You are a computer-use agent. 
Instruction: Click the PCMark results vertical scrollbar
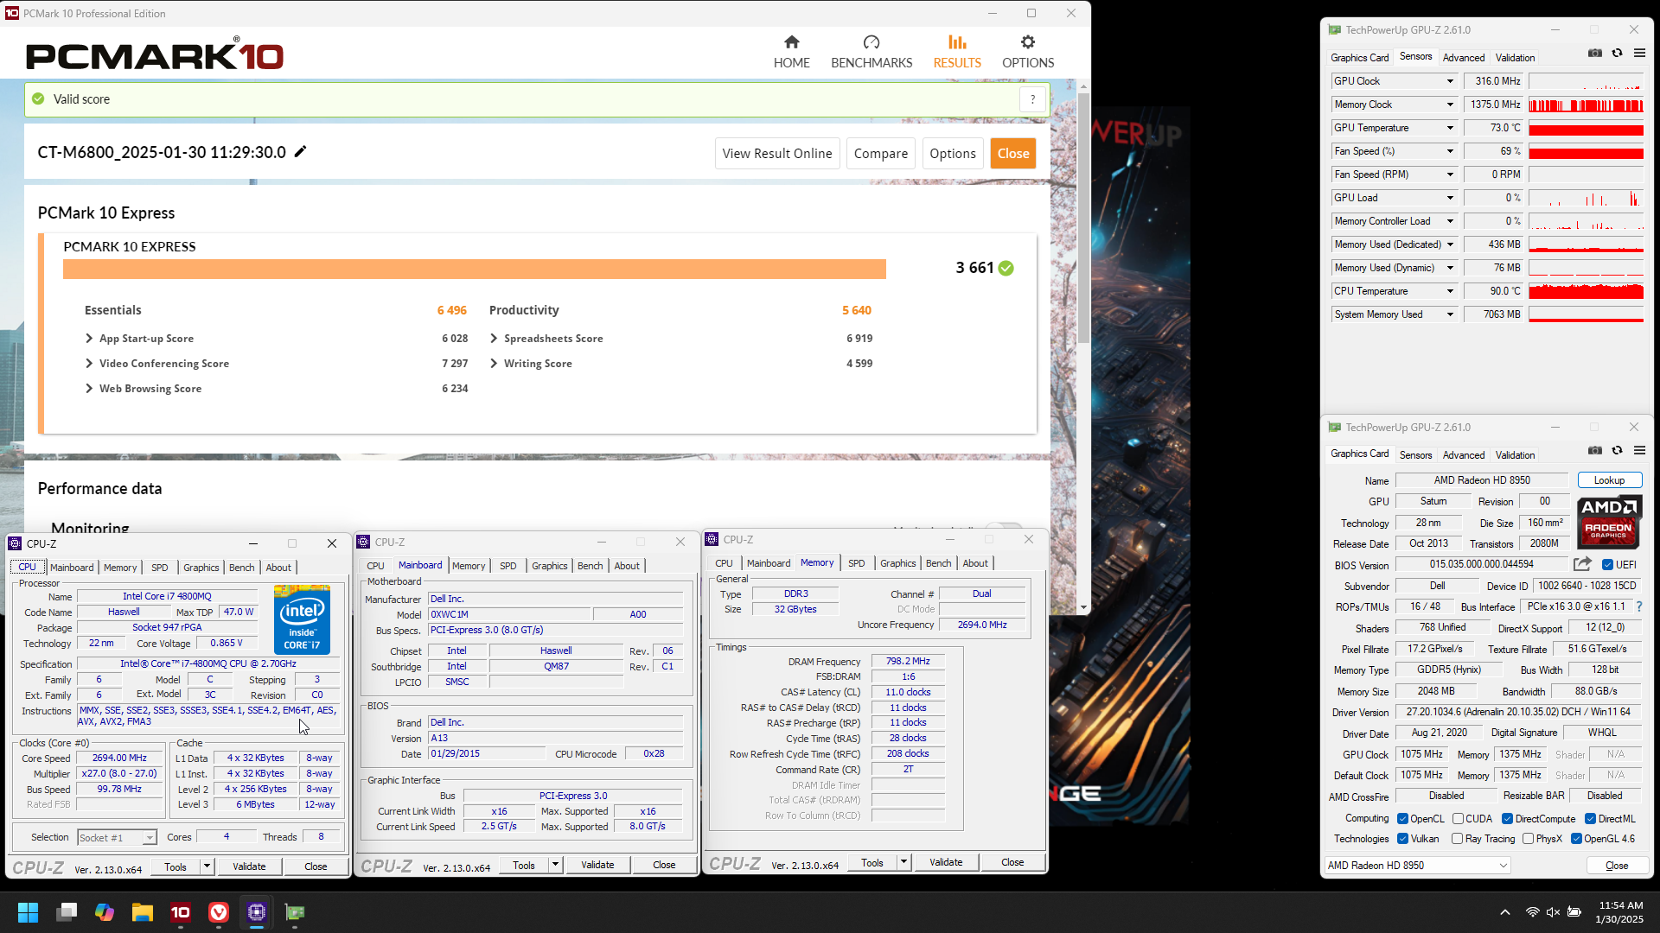point(1083,217)
